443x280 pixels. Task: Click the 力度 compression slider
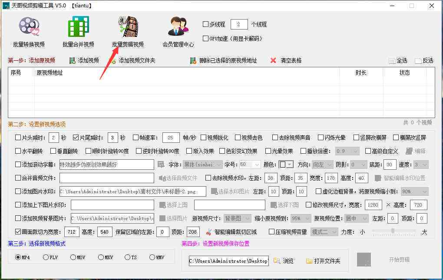[393, 231]
